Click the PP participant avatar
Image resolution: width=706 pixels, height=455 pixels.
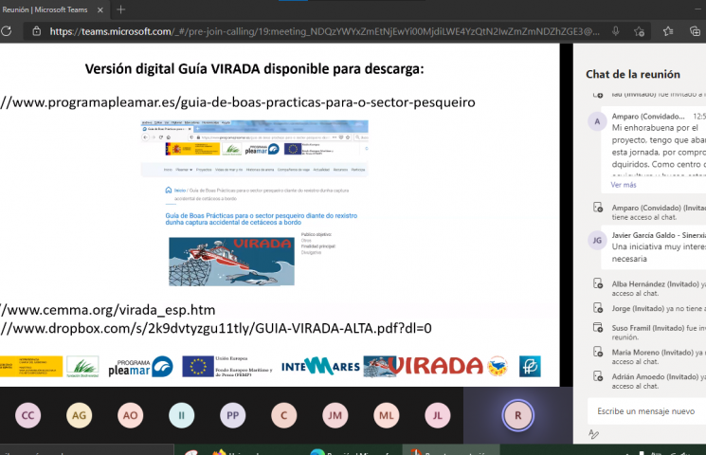(233, 415)
